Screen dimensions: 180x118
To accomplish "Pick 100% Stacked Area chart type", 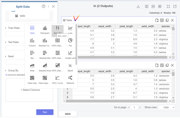I will 57,68.
